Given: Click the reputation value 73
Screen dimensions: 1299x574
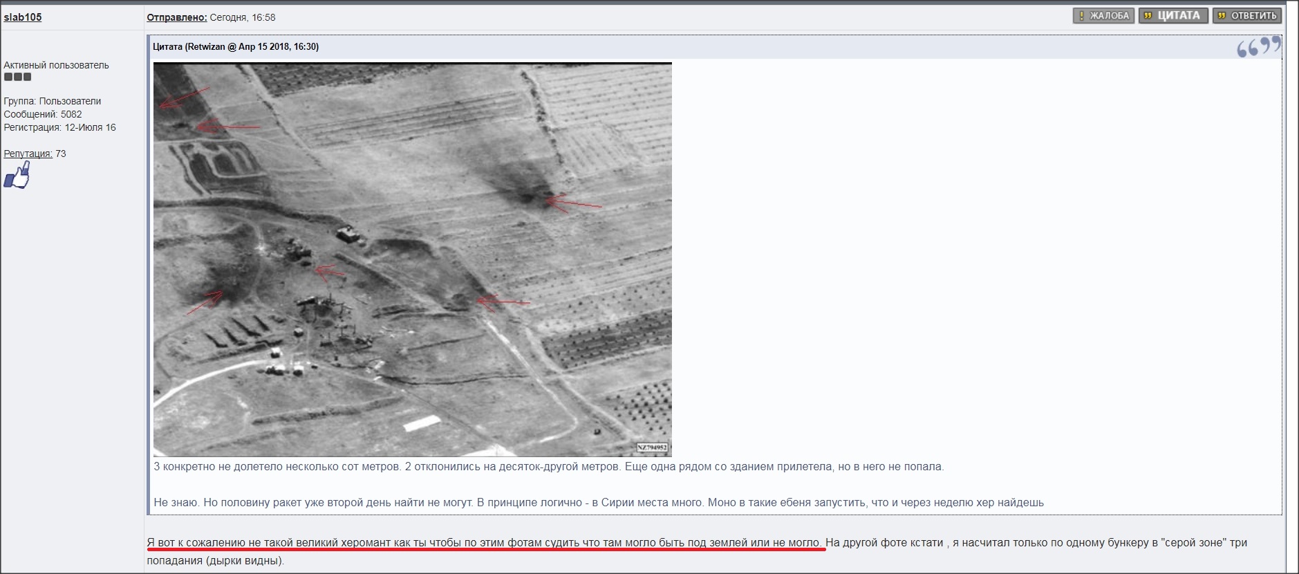Looking at the screenshot, I should tap(61, 154).
